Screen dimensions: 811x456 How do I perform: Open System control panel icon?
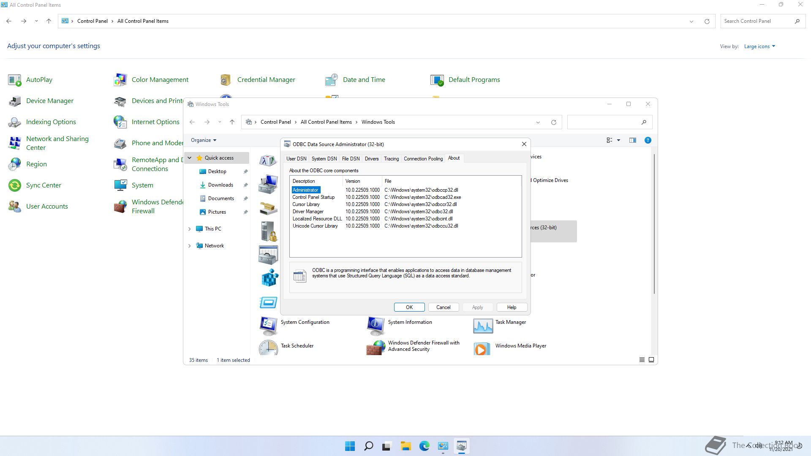pyautogui.click(x=120, y=185)
